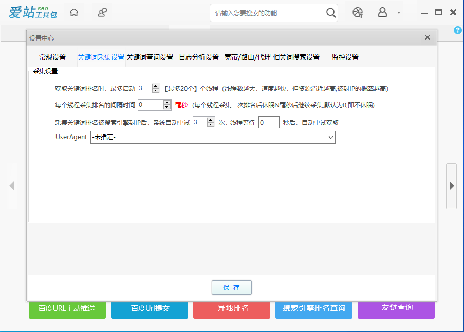Switch to the 日志分析设置 tab

tap(199, 57)
